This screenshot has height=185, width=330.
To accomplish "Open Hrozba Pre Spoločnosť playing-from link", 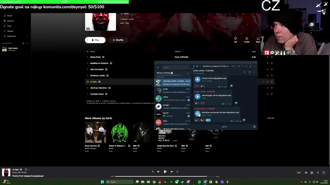I will 34,176.
